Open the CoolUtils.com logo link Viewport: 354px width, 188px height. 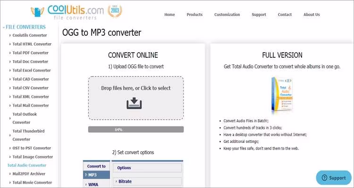[x=67, y=12]
